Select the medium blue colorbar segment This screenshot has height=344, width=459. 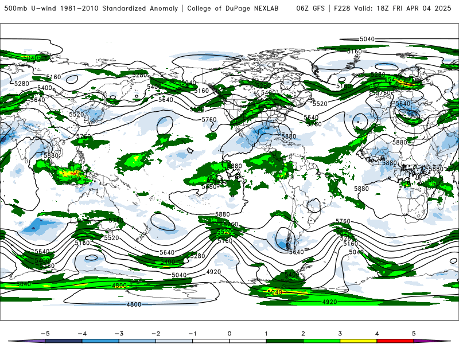(x=100, y=341)
